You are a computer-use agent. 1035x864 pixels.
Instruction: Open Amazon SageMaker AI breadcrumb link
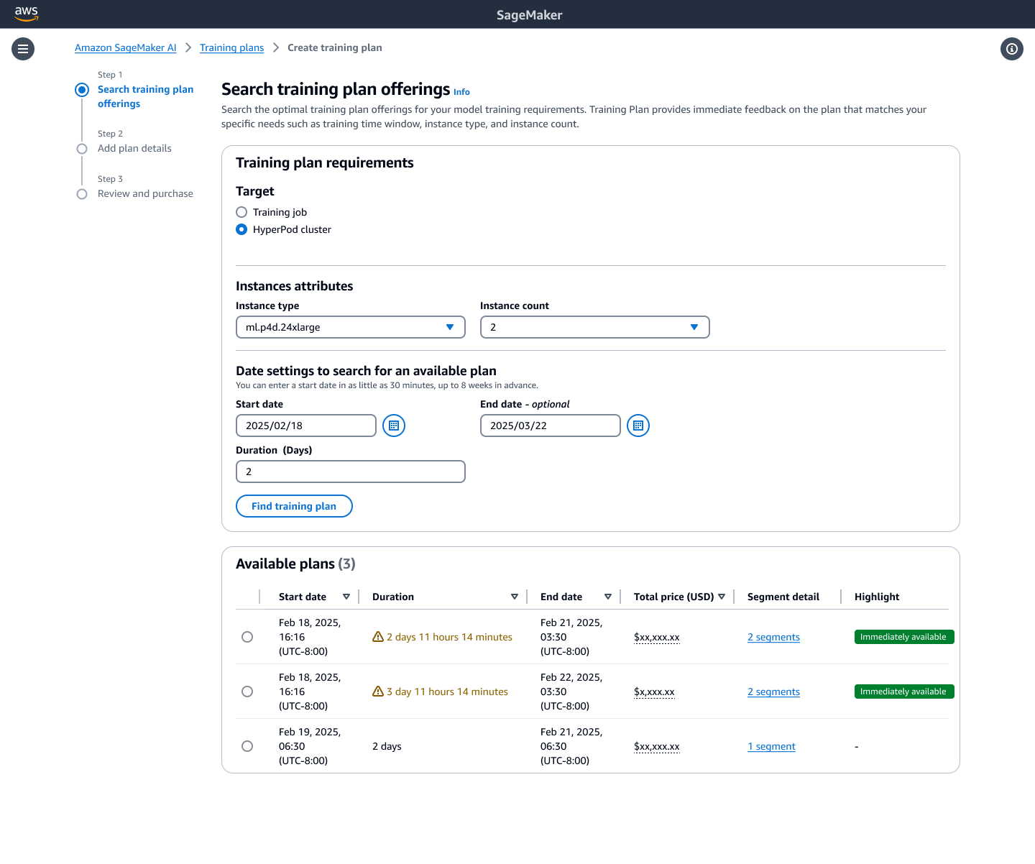[x=126, y=47]
